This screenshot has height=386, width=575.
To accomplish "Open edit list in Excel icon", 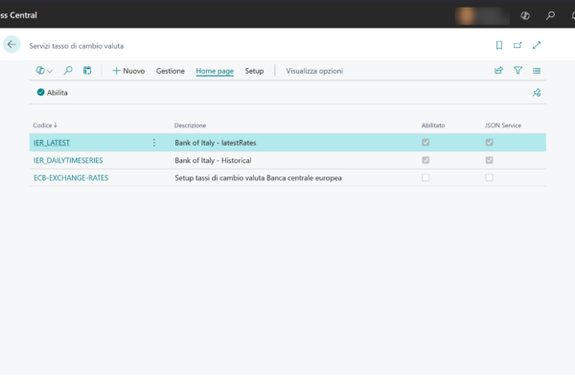I will (87, 70).
